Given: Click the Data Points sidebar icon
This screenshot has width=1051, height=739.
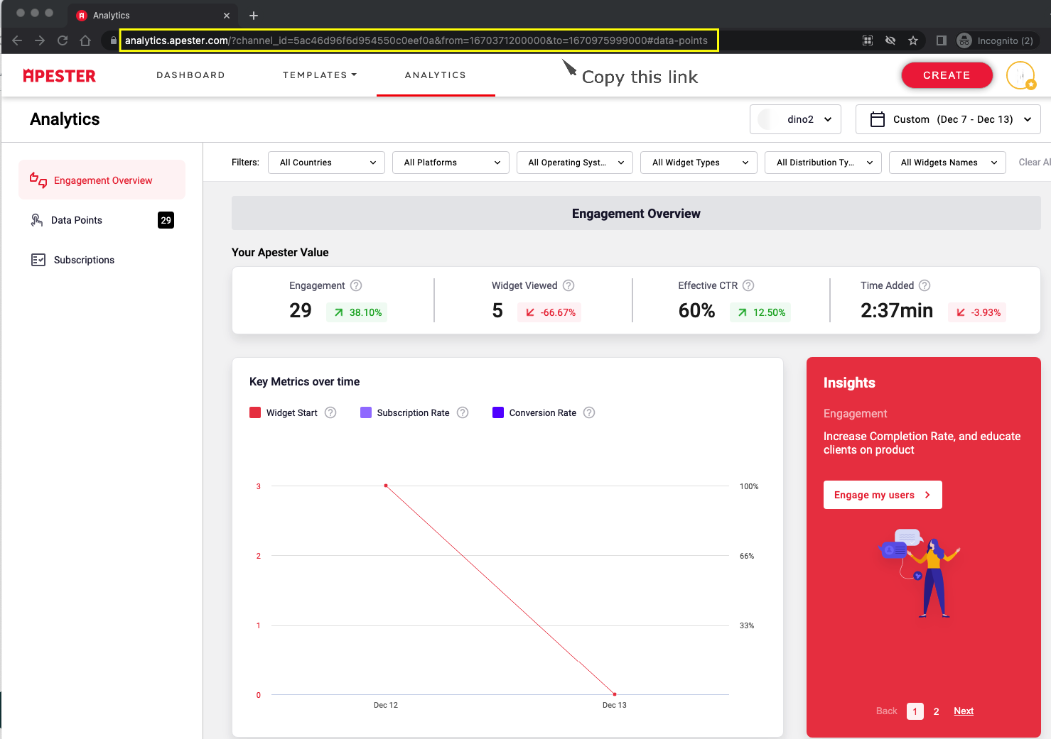Looking at the screenshot, I should click(37, 220).
